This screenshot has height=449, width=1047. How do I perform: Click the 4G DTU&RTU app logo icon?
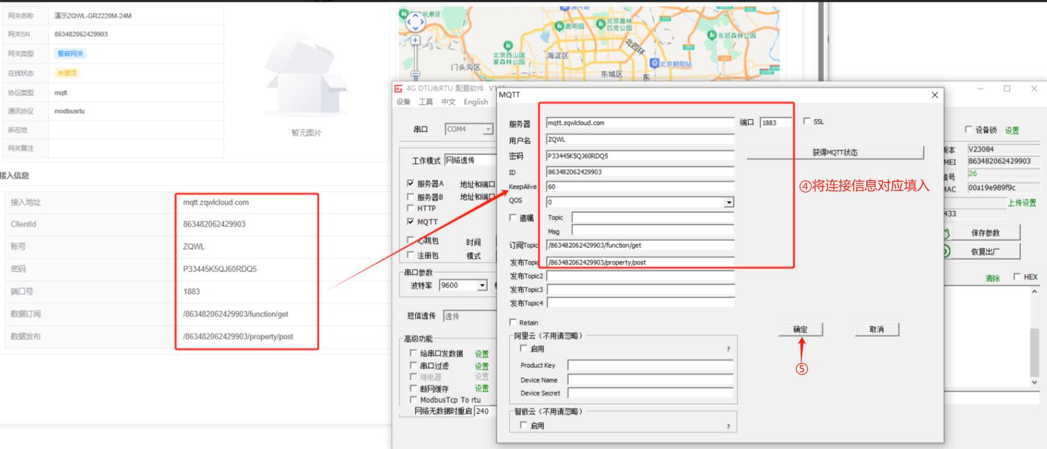(399, 88)
